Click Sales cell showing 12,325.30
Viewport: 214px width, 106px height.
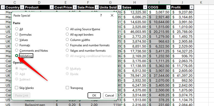[x=135, y=12]
